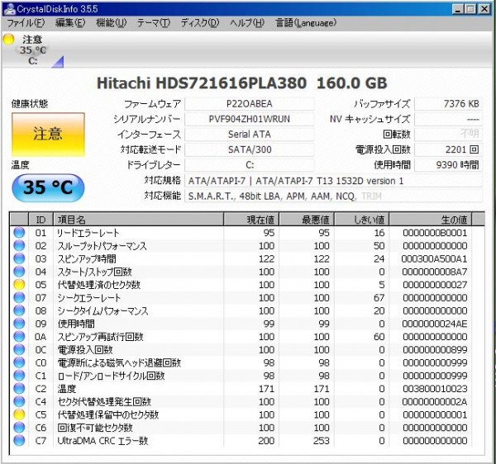Screen dimensions: 496x464
Task: Click status icon for ID 03 スピンアップ時間
Action: coord(19,258)
